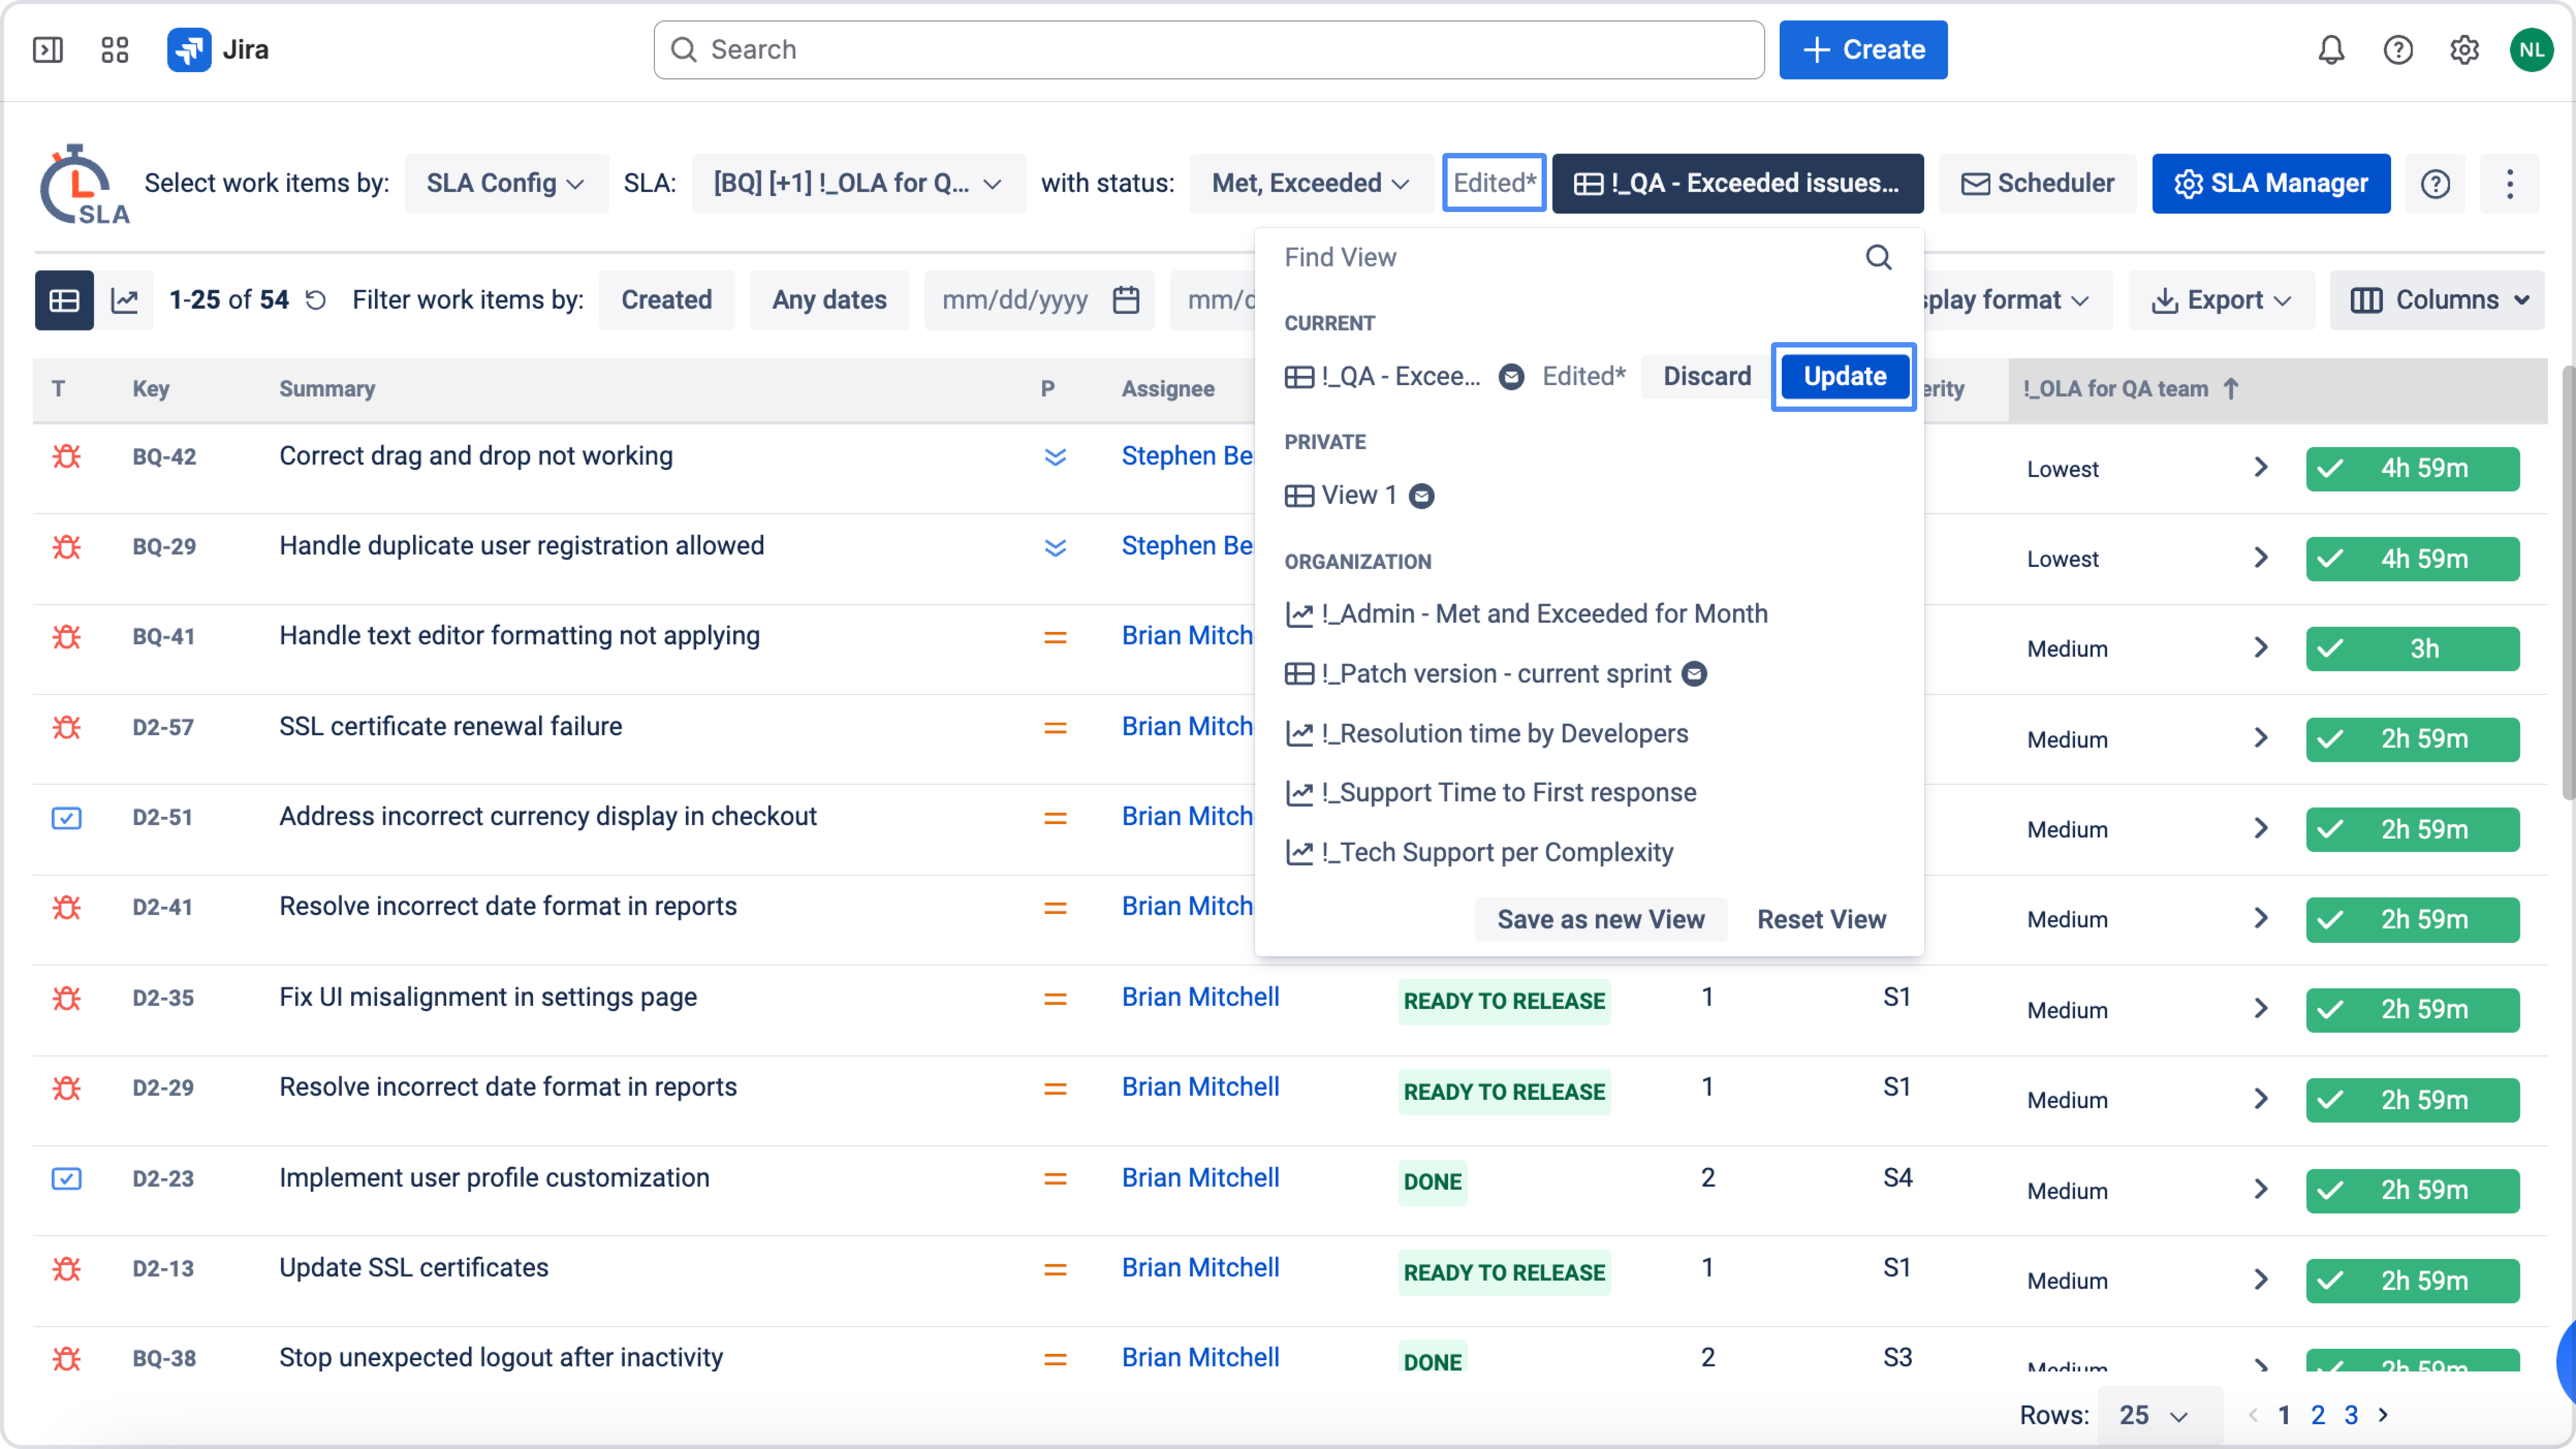
Task: Select the View 1 private view
Action: [x=1359, y=496]
